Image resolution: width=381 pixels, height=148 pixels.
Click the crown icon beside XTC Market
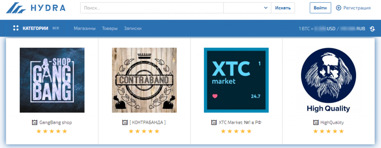point(214,122)
